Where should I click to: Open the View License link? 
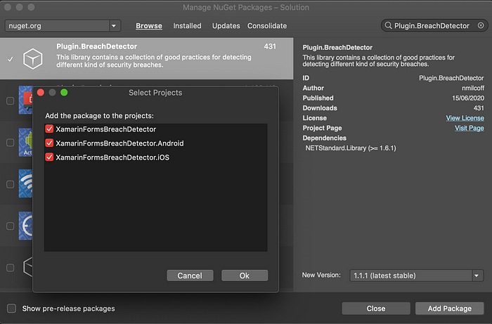465,118
